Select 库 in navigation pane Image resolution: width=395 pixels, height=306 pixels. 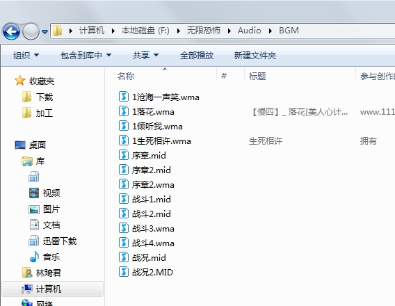(x=33, y=161)
